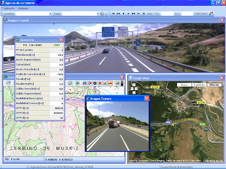Pan Google map up
The width and height of the screenshot is (226, 169).
(x=134, y=85)
